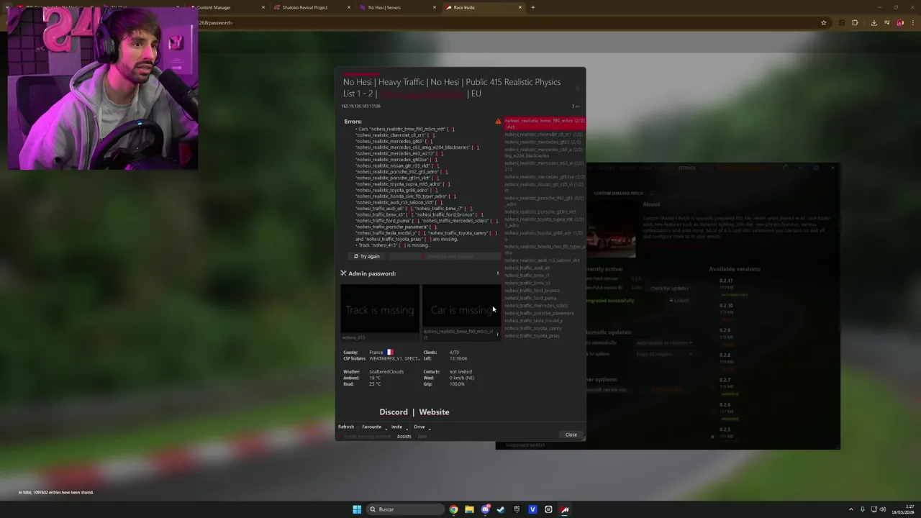
Task: Click the Refresh button in server dialog
Action: tap(346, 427)
